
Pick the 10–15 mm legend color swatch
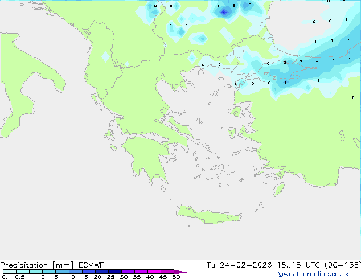(76, 272)
